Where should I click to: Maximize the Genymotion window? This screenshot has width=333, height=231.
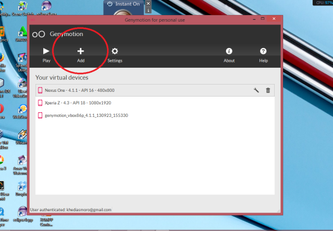pos(263,19)
